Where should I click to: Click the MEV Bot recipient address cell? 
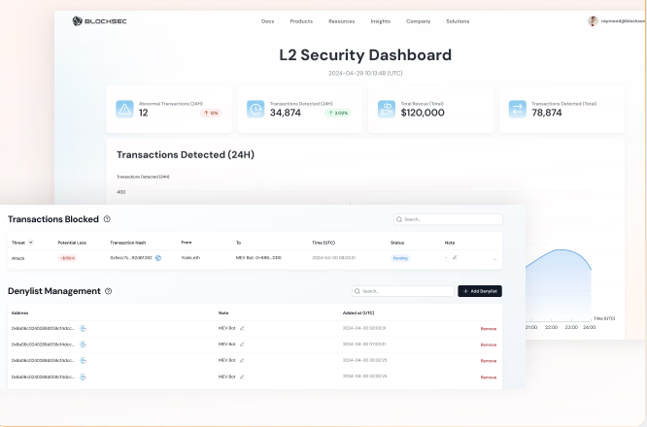pyautogui.click(x=258, y=257)
